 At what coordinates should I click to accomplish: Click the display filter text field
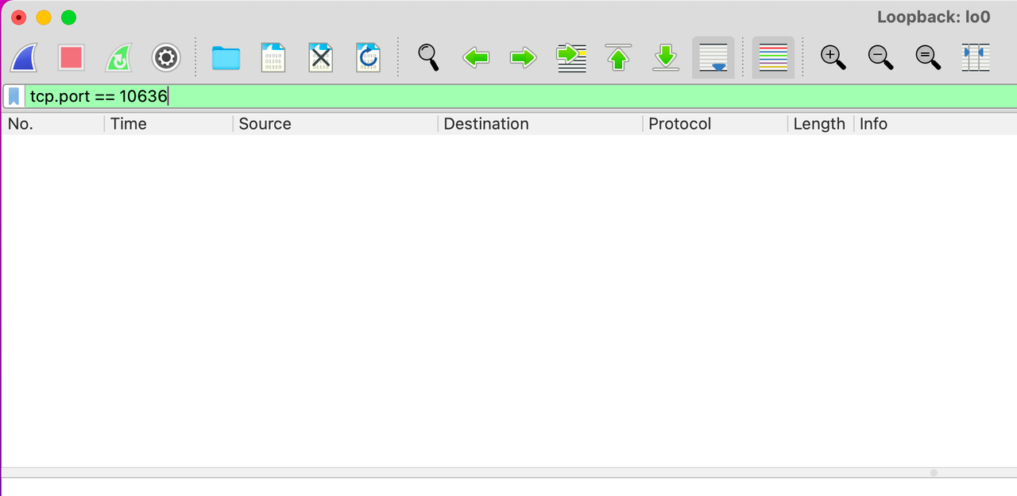[508, 97]
